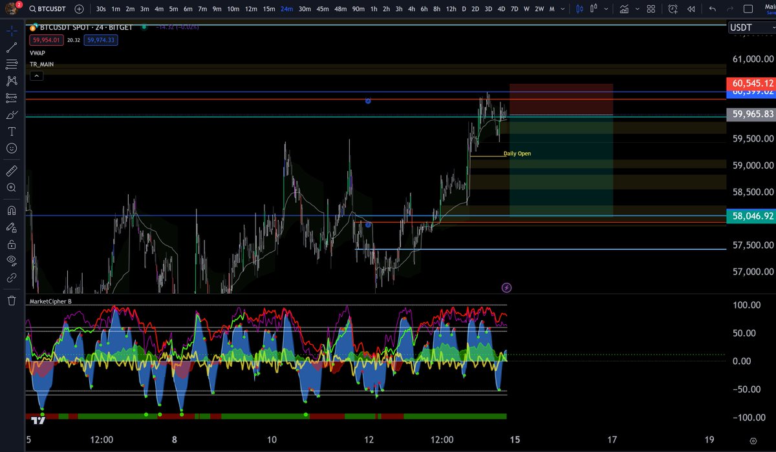Select the trend line drawing tool

12,47
